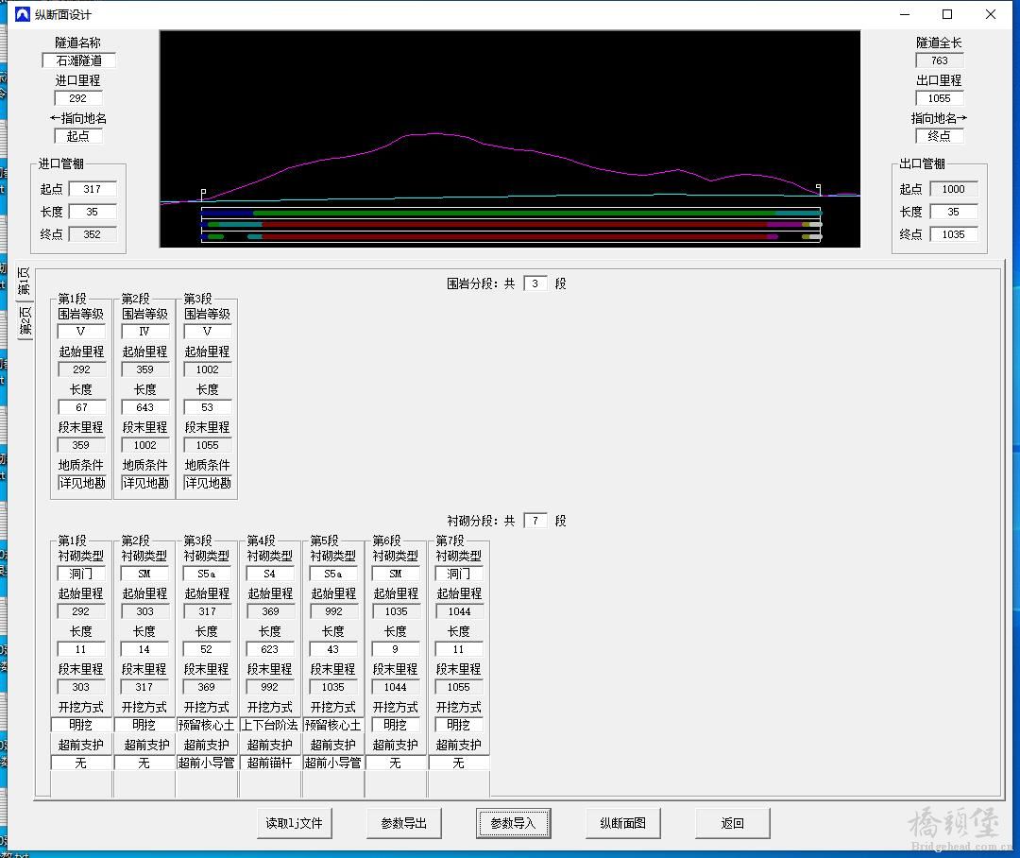This screenshot has width=1020, height=858.
Task: Click 衬砌 第4段 开挖方式 field 上下台阶法
Action: [x=270, y=725]
